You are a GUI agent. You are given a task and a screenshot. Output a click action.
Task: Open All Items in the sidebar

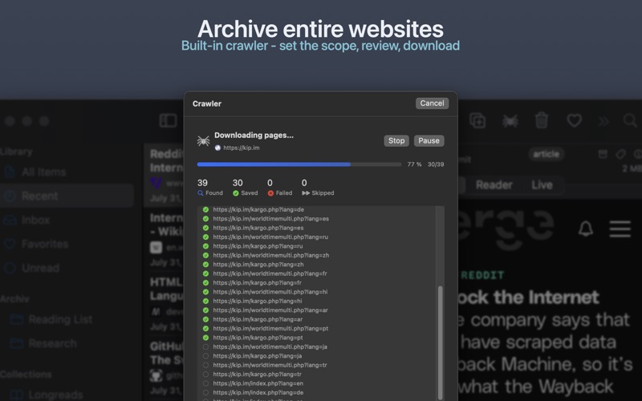pyautogui.click(x=67, y=172)
